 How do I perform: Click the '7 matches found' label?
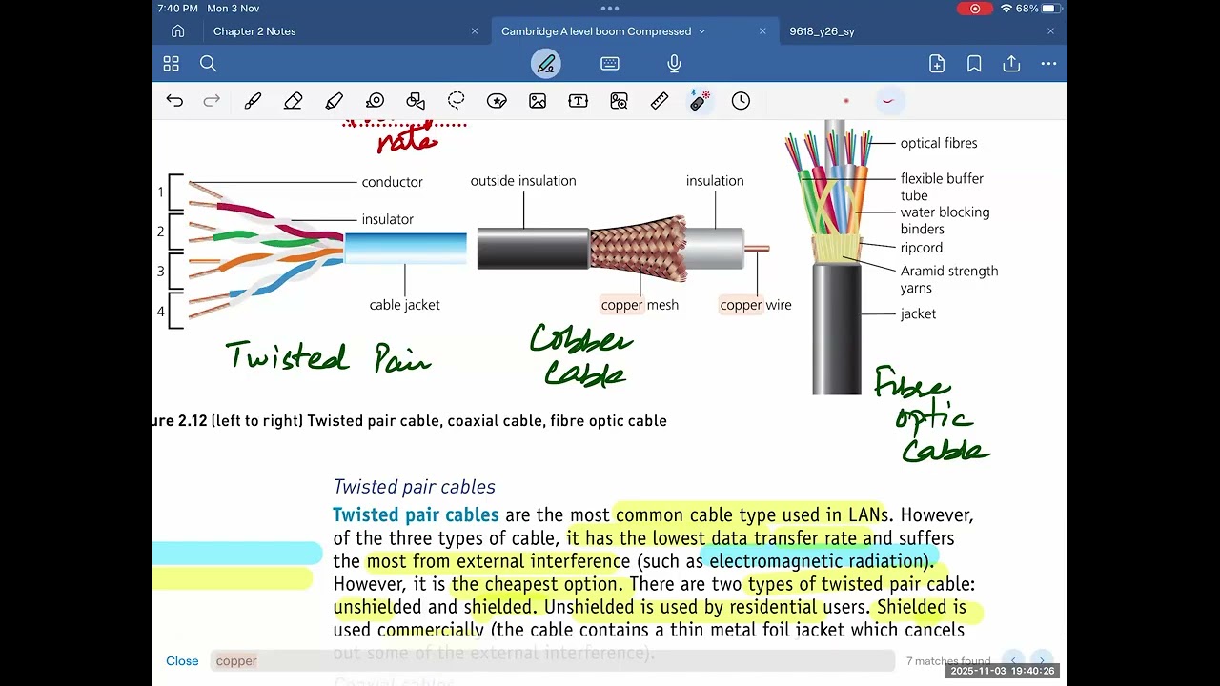tap(948, 661)
